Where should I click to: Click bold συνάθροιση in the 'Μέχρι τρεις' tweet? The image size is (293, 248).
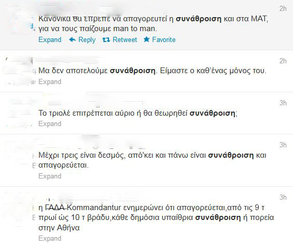tap(231, 155)
